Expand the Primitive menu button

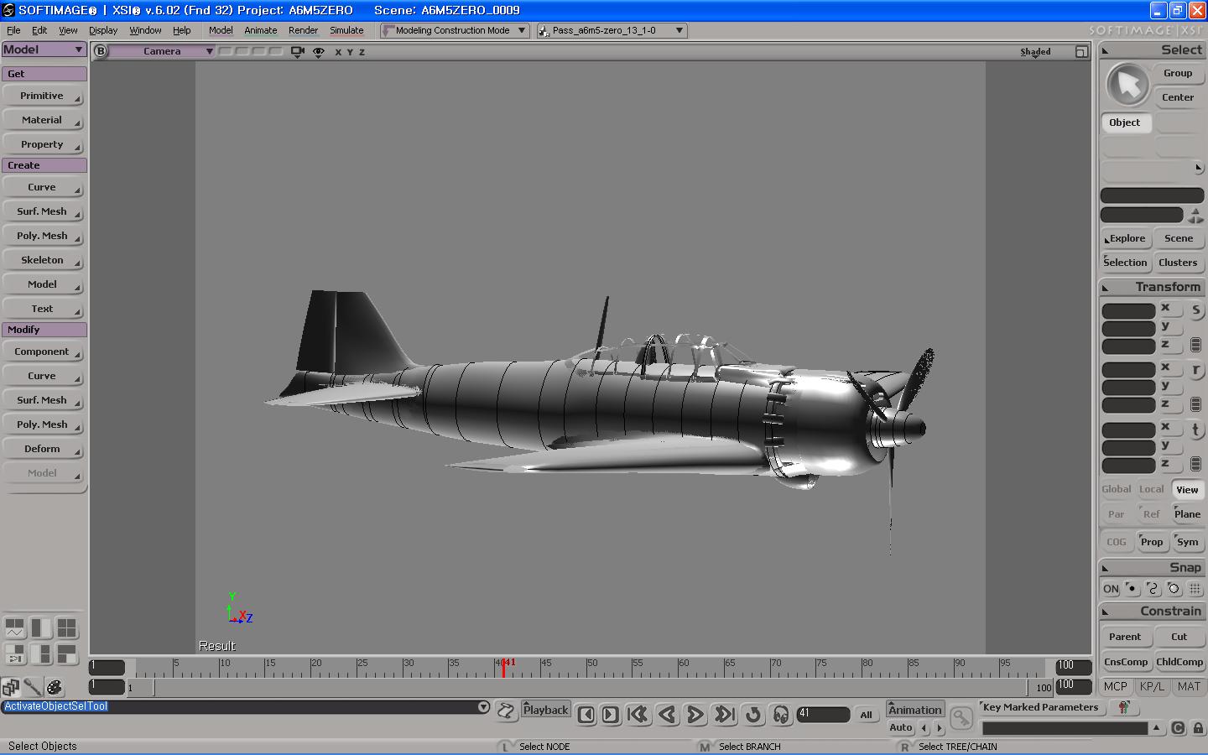pyautogui.click(x=44, y=96)
